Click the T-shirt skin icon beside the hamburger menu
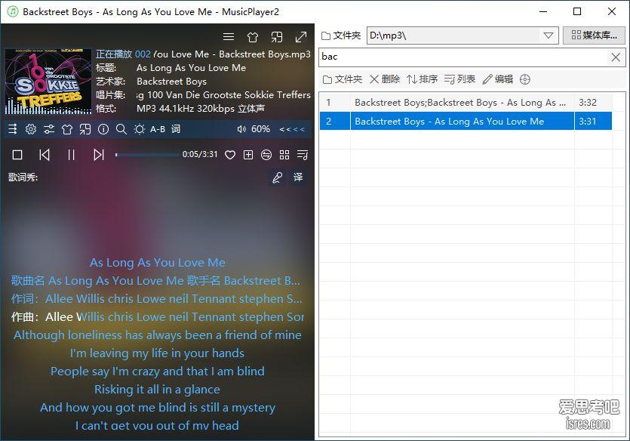 coord(253,37)
